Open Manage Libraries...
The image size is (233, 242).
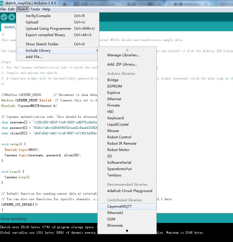[127, 55]
